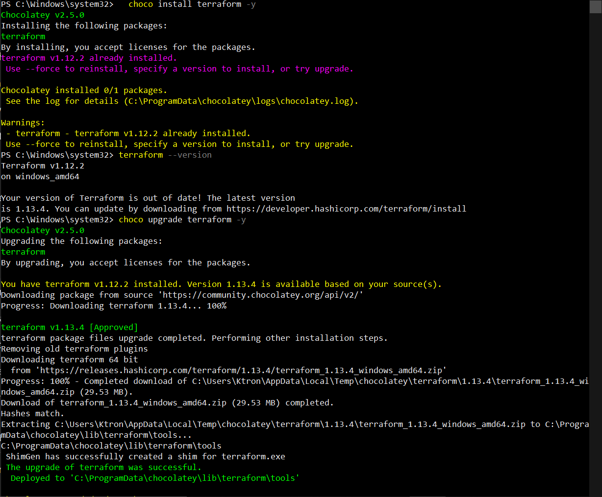Click the 'Hashes match.' output line

pos(32,413)
